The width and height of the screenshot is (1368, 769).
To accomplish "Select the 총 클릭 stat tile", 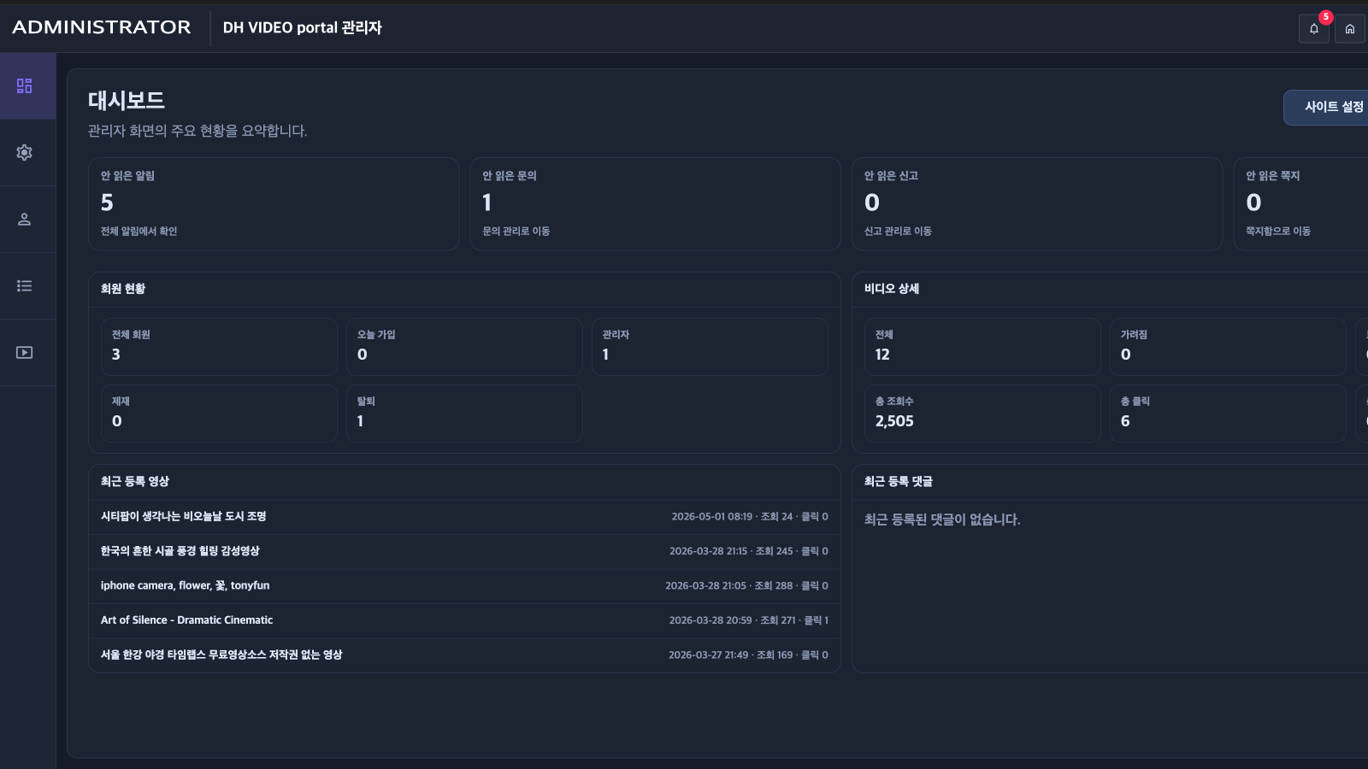I will point(1228,414).
